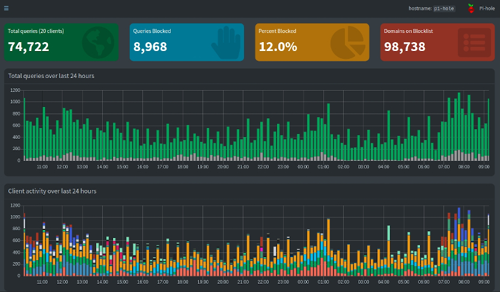Viewport: 500px width, 292px height.
Task: Click the 16:00 axis label in Client activity chart
Action: tap(142, 281)
